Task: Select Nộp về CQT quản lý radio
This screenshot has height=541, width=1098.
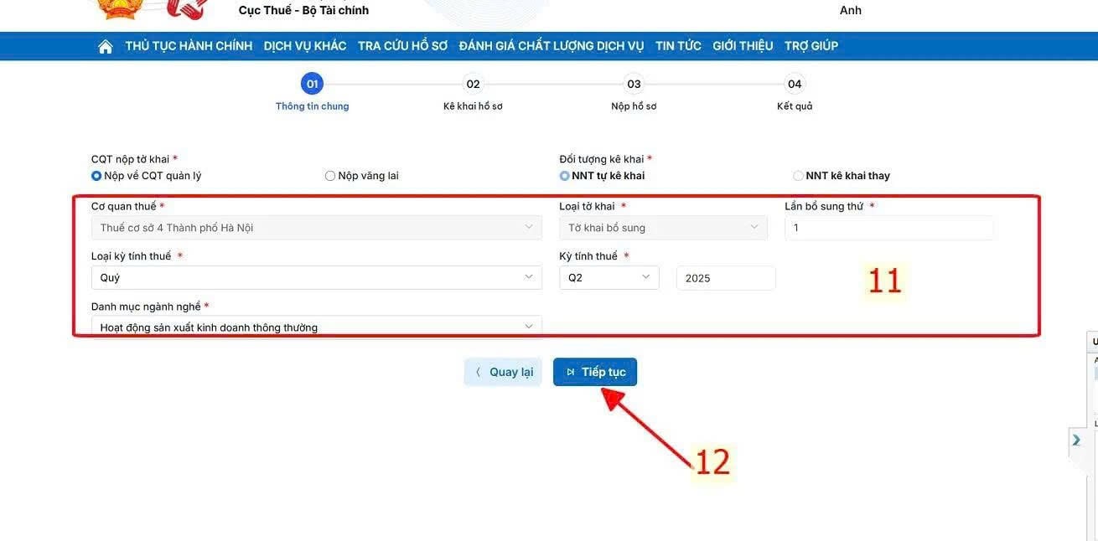Action: coord(96,176)
